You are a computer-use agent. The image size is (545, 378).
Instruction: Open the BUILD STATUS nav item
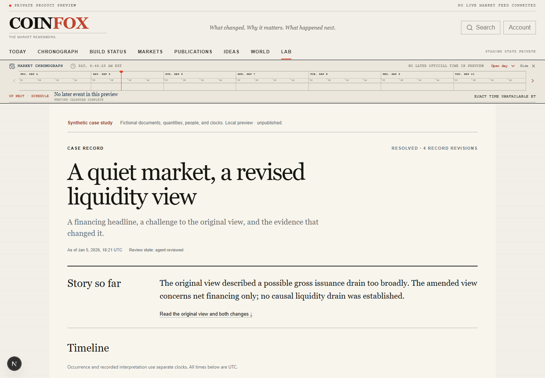point(108,52)
